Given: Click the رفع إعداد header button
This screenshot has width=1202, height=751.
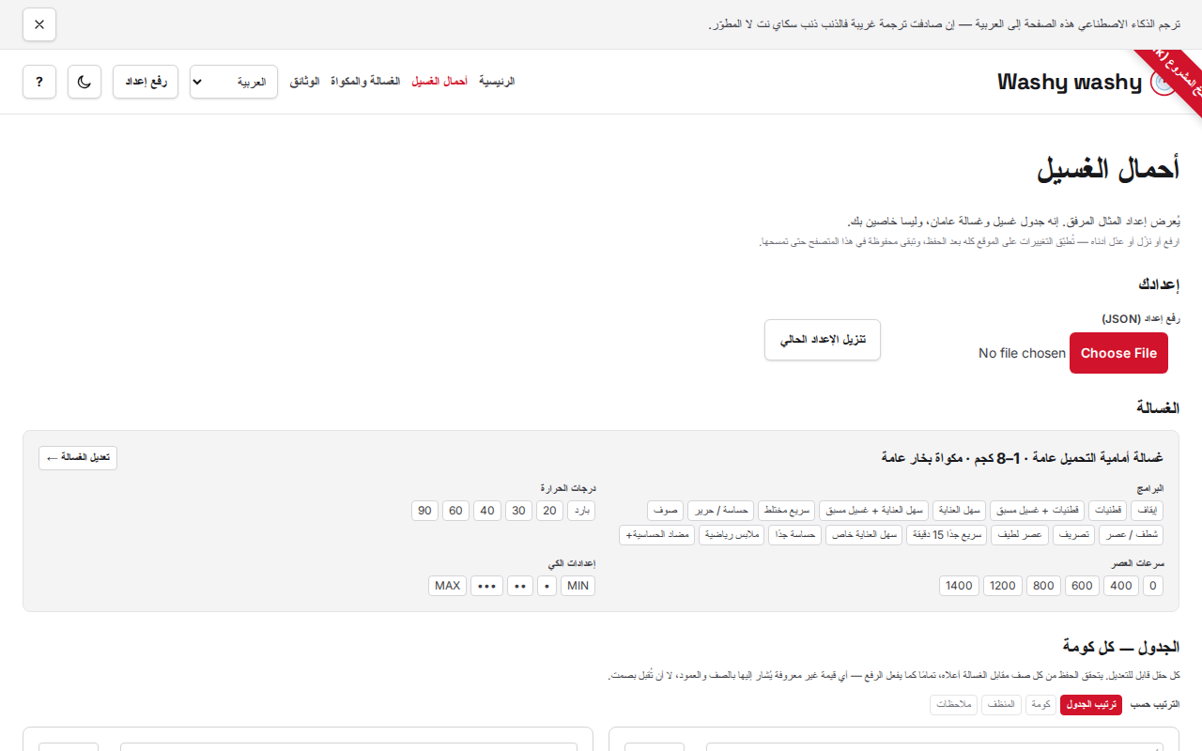Looking at the screenshot, I should click(146, 82).
